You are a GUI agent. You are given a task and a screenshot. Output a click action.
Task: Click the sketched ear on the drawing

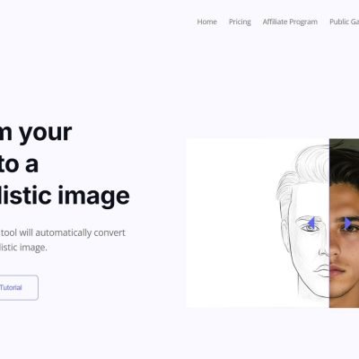tap(285, 229)
